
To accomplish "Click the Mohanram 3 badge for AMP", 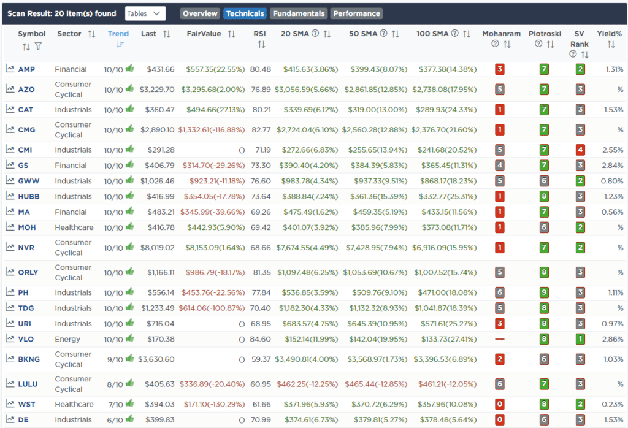I will (499, 69).
